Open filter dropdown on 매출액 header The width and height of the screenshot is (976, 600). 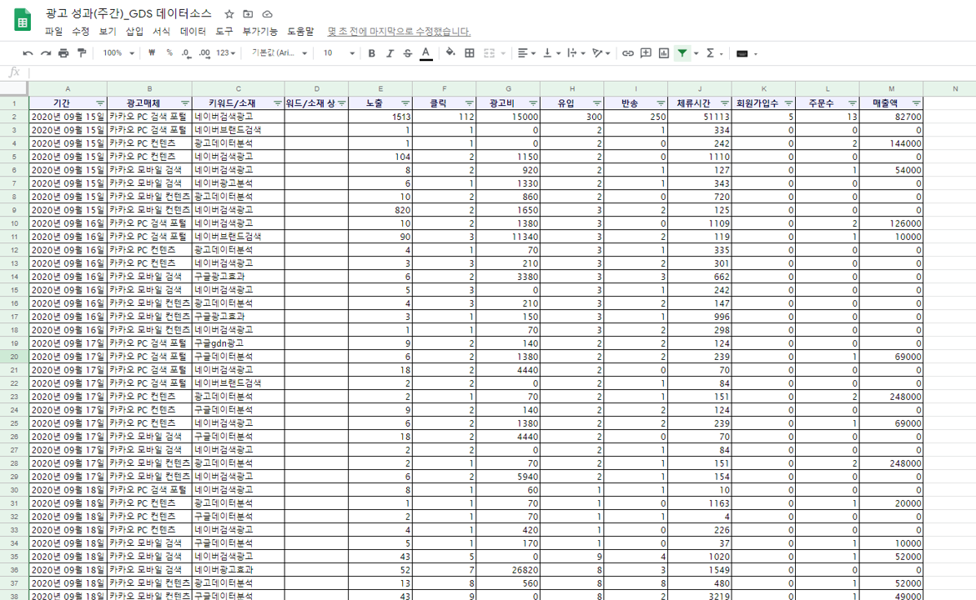pyautogui.click(x=916, y=103)
